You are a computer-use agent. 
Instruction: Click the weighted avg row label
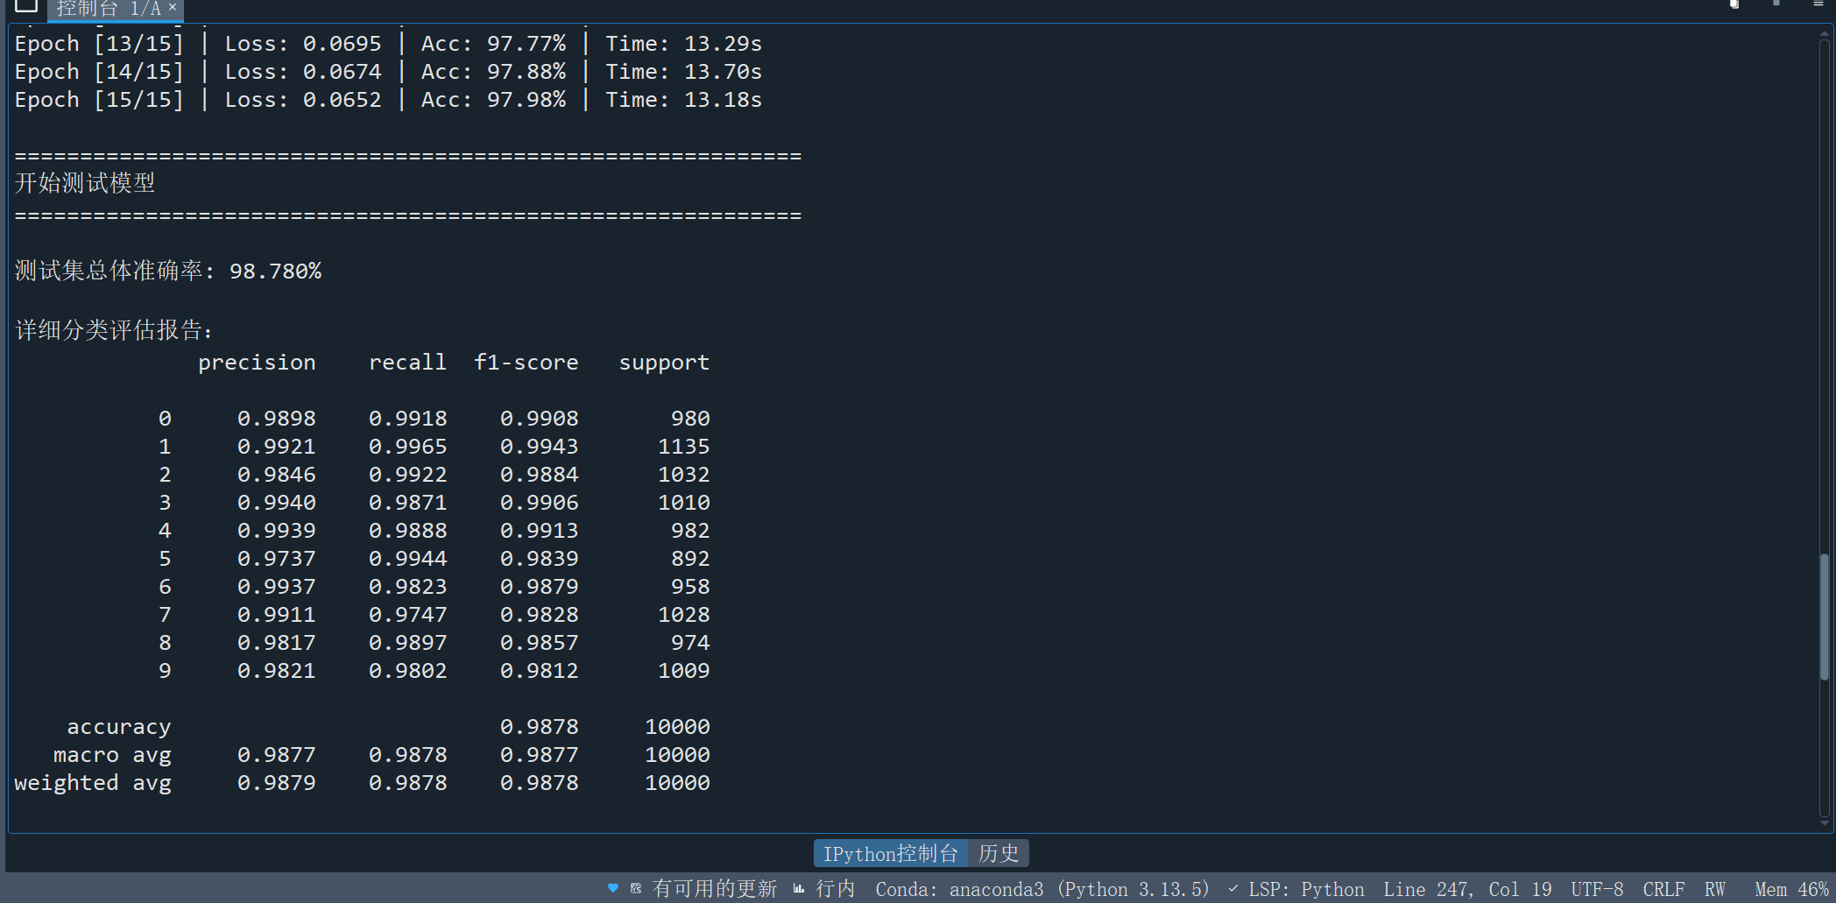(93, 784)
